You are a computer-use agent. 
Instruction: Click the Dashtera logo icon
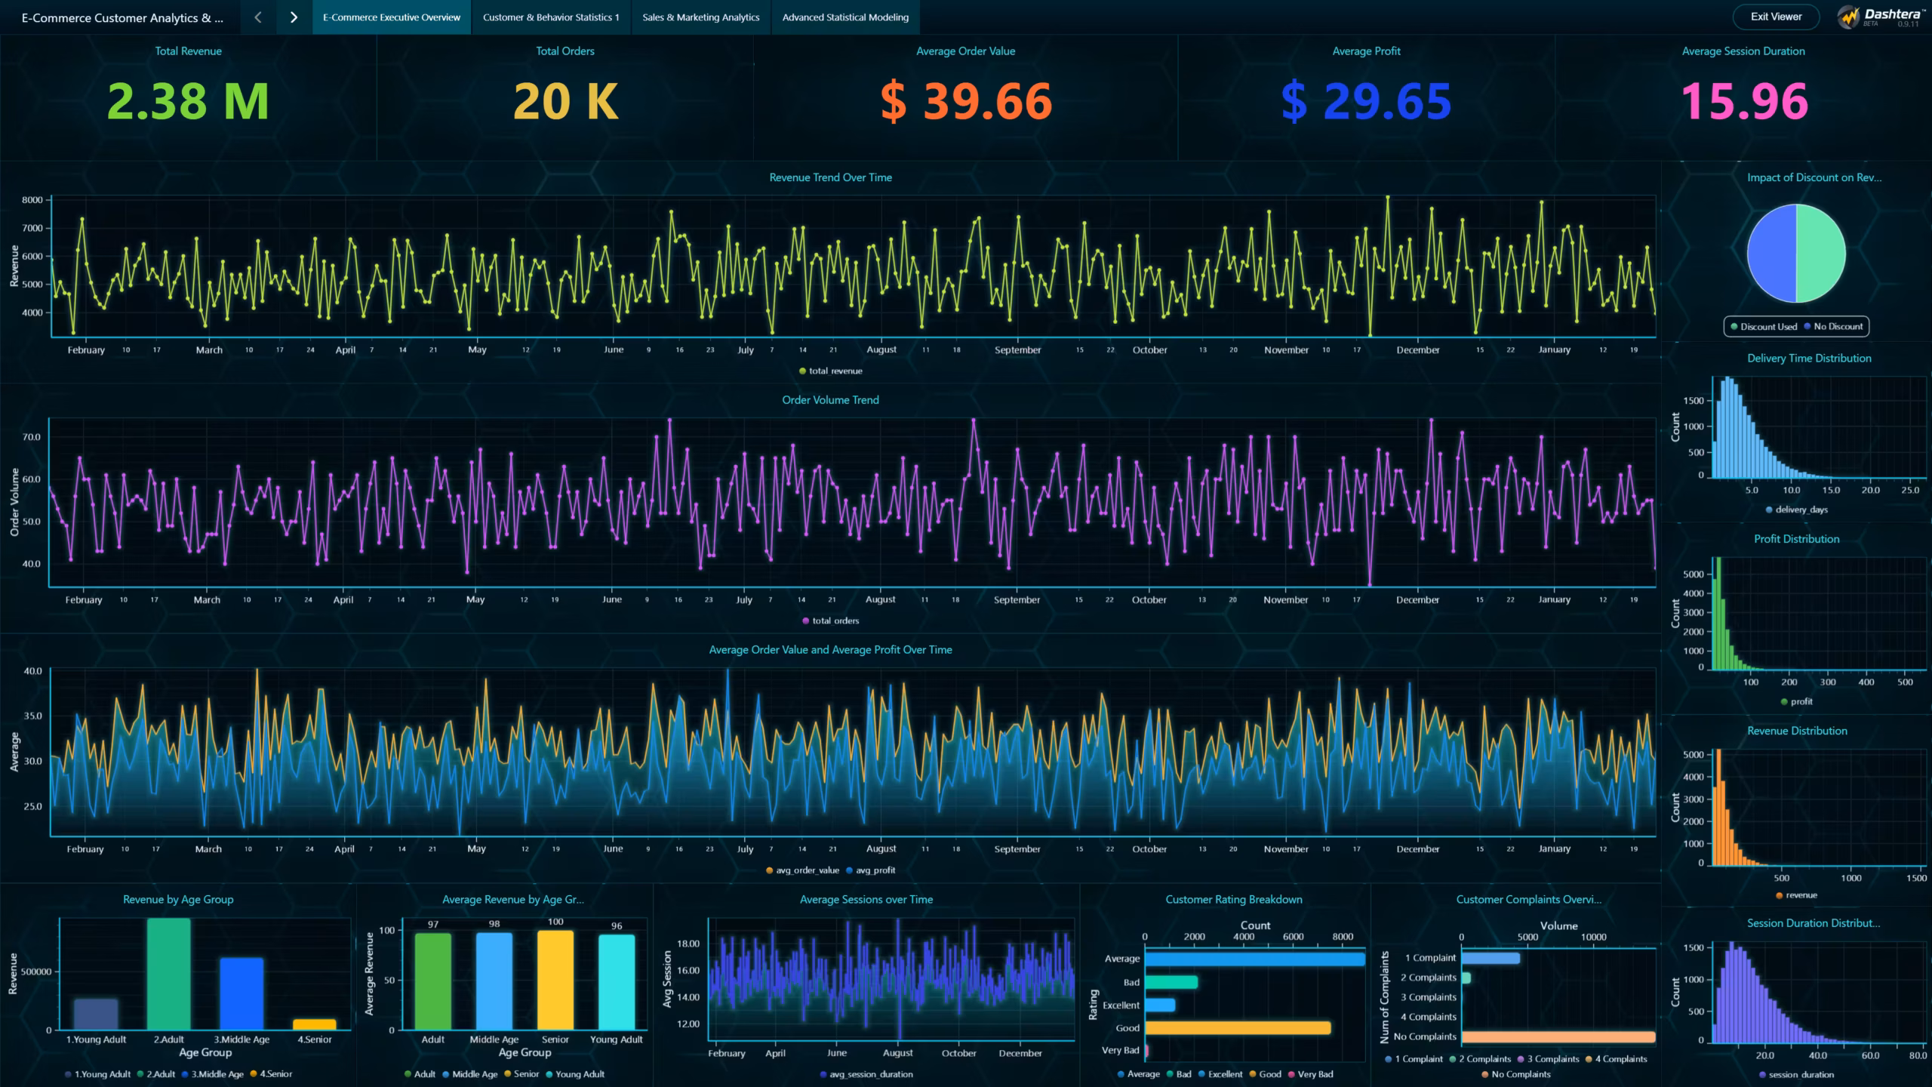click(1849, 17)
